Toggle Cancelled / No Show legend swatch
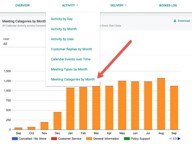 pyautogui.click(x=15, y=139)
